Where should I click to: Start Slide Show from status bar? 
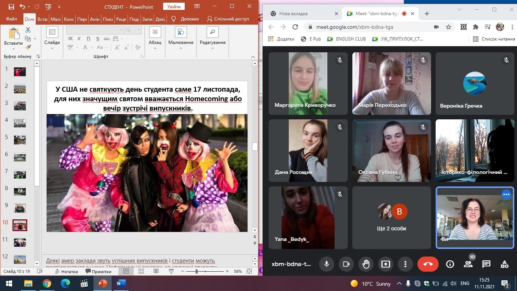coord(171,271)
